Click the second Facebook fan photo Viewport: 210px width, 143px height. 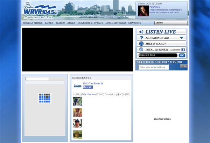click(78, 112)
